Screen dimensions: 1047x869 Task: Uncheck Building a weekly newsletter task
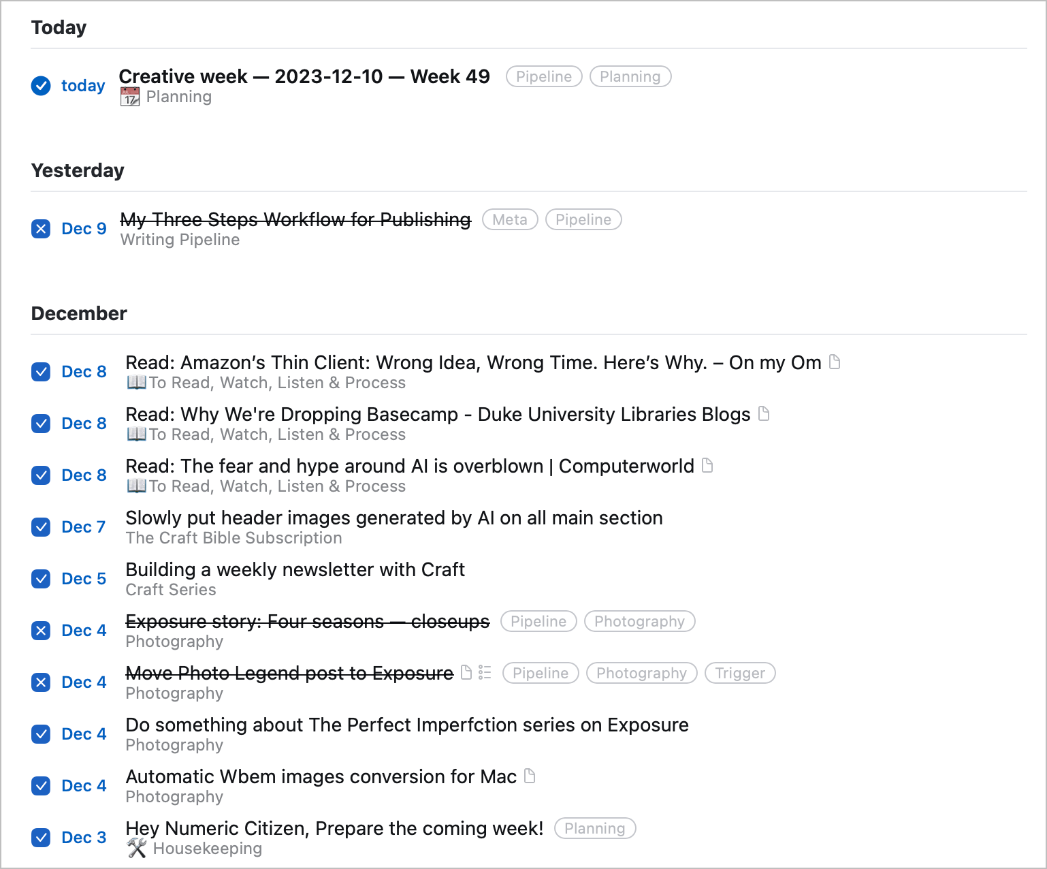(x=41, y=579)
